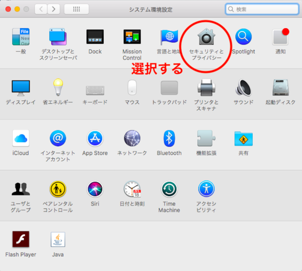Open the Dock preferences pane
The width and height of the screenshot is (302, 271).
pos(95,37)
